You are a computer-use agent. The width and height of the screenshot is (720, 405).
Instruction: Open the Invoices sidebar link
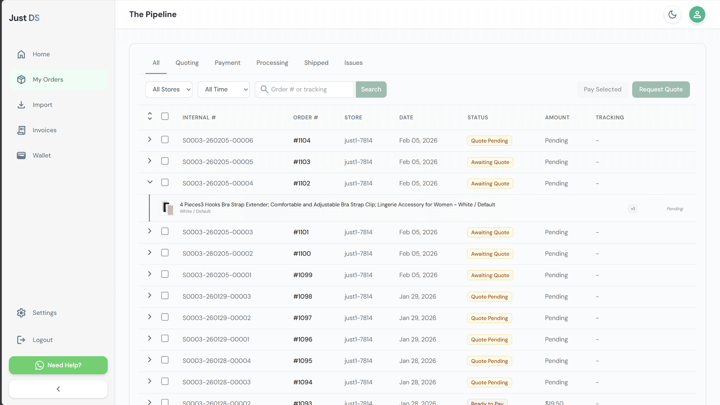pos(58,130)
